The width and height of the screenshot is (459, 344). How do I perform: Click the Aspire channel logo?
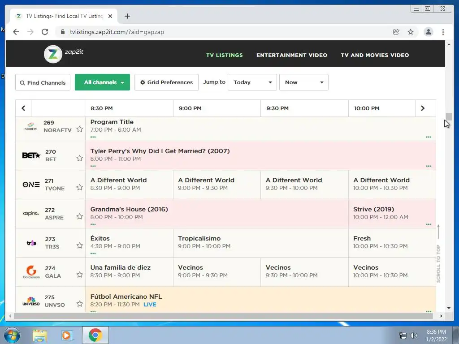[31, 214]
